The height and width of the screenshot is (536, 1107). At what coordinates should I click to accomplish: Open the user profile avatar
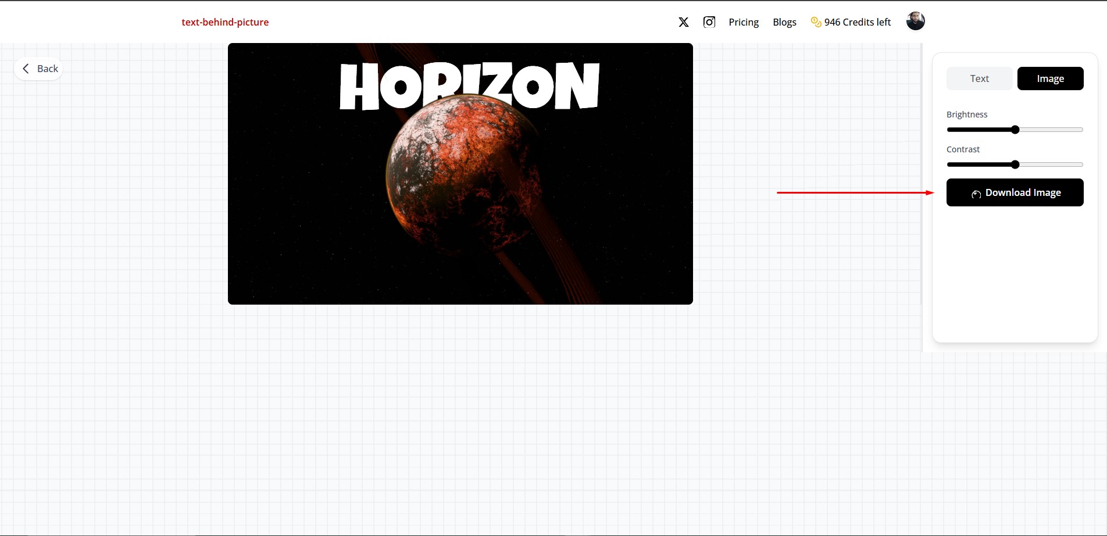[x=915, y=22]
